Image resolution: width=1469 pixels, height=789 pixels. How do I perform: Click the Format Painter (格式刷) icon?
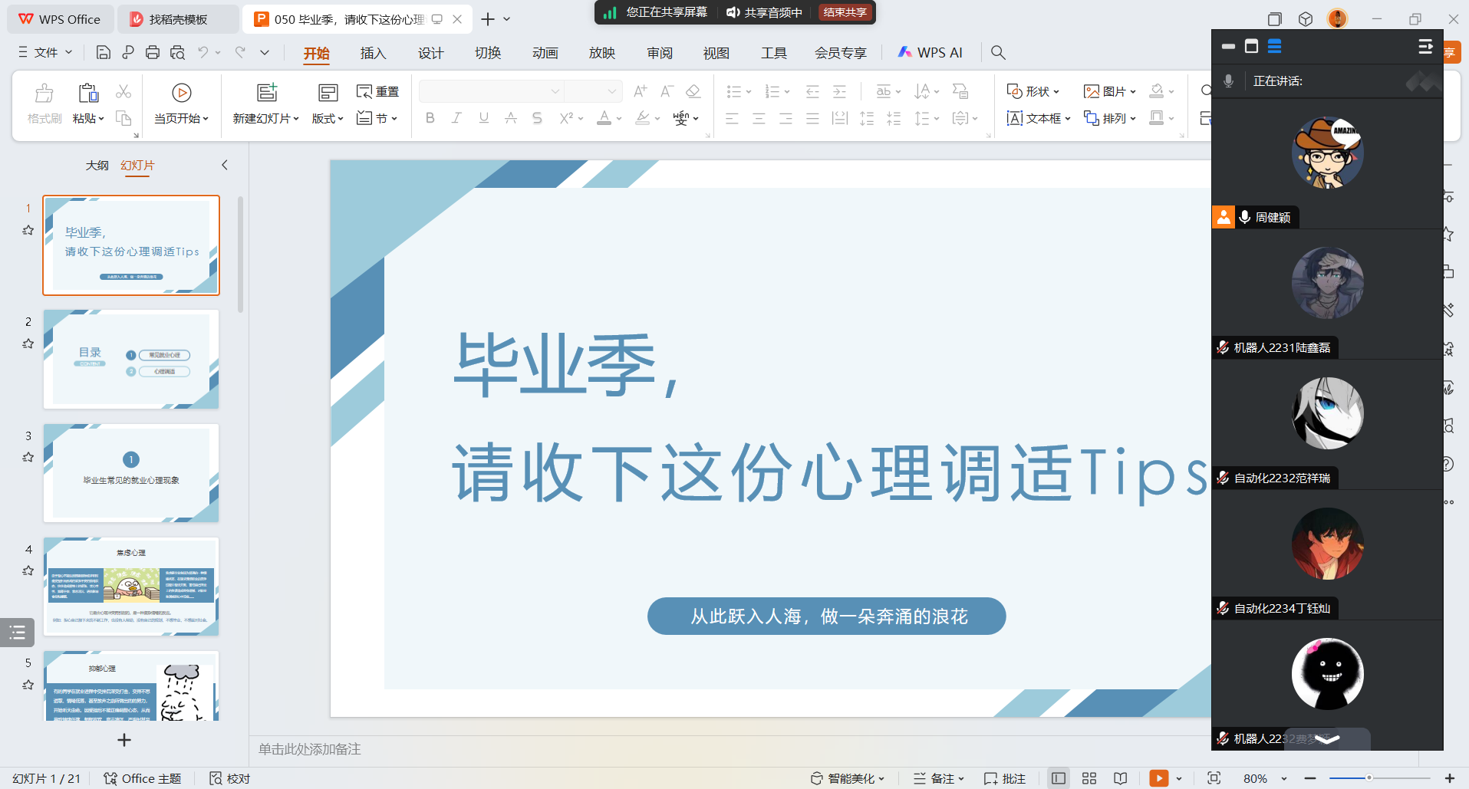(44, 103)
